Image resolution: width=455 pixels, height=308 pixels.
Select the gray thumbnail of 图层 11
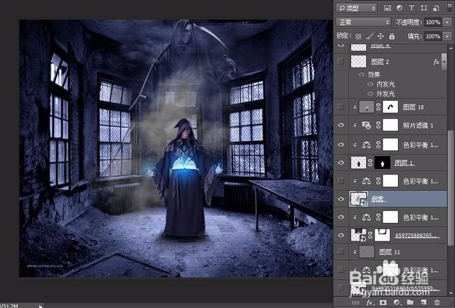point(367,252)
